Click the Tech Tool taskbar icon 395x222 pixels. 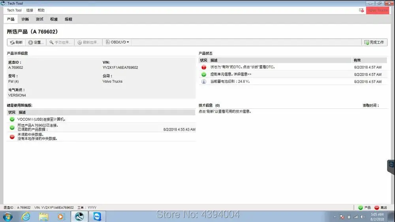(x=79, y=217)
